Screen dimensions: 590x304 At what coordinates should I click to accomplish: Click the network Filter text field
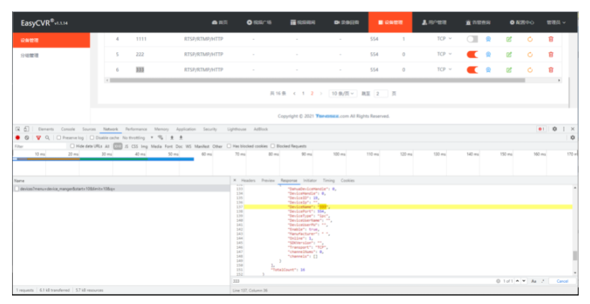40,146
